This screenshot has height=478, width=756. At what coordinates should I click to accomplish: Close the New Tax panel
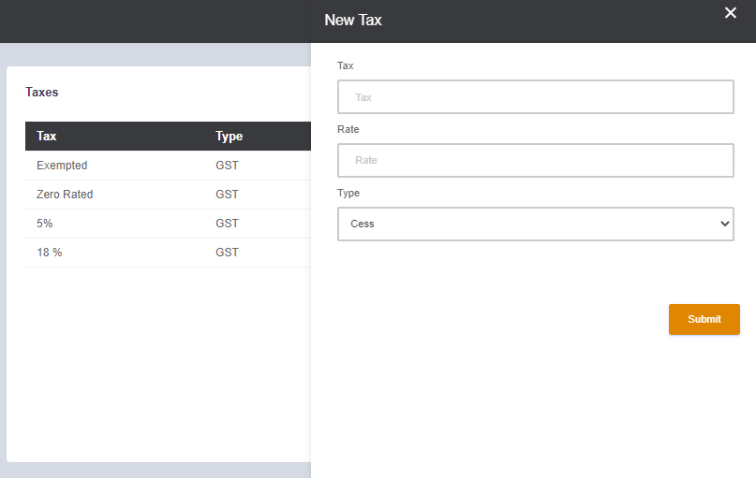[731, 13]
